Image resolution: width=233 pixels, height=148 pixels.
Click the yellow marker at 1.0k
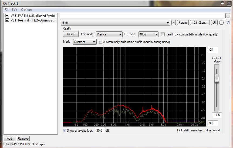127,122
